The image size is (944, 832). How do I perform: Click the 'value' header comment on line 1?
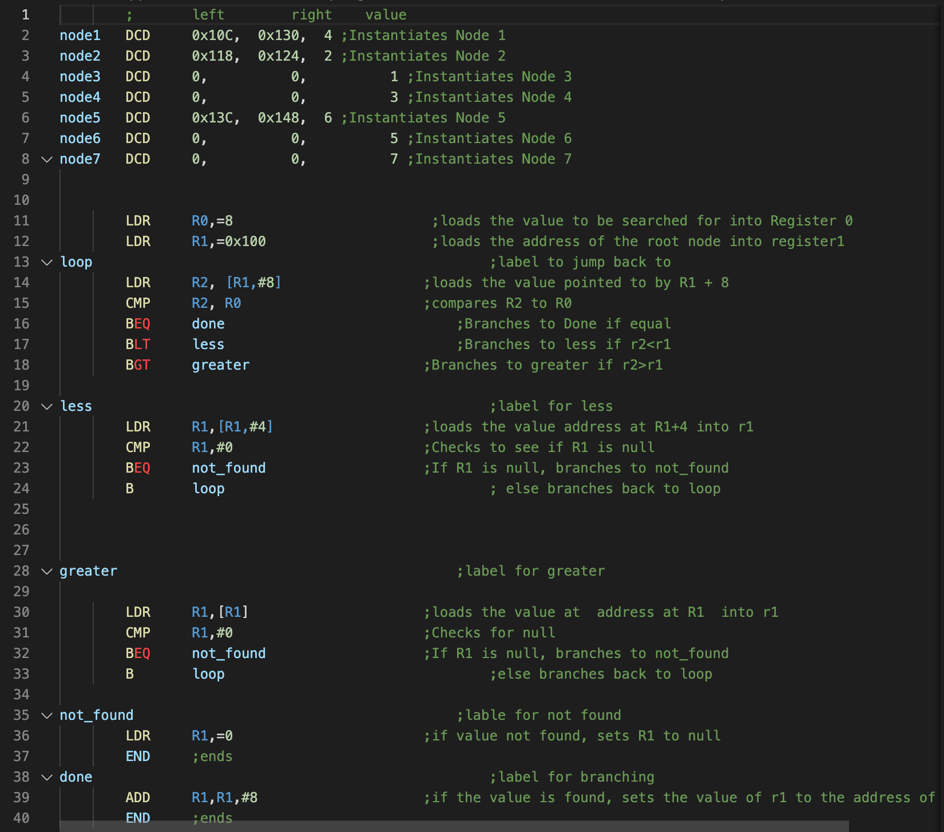tap(386, 15)
